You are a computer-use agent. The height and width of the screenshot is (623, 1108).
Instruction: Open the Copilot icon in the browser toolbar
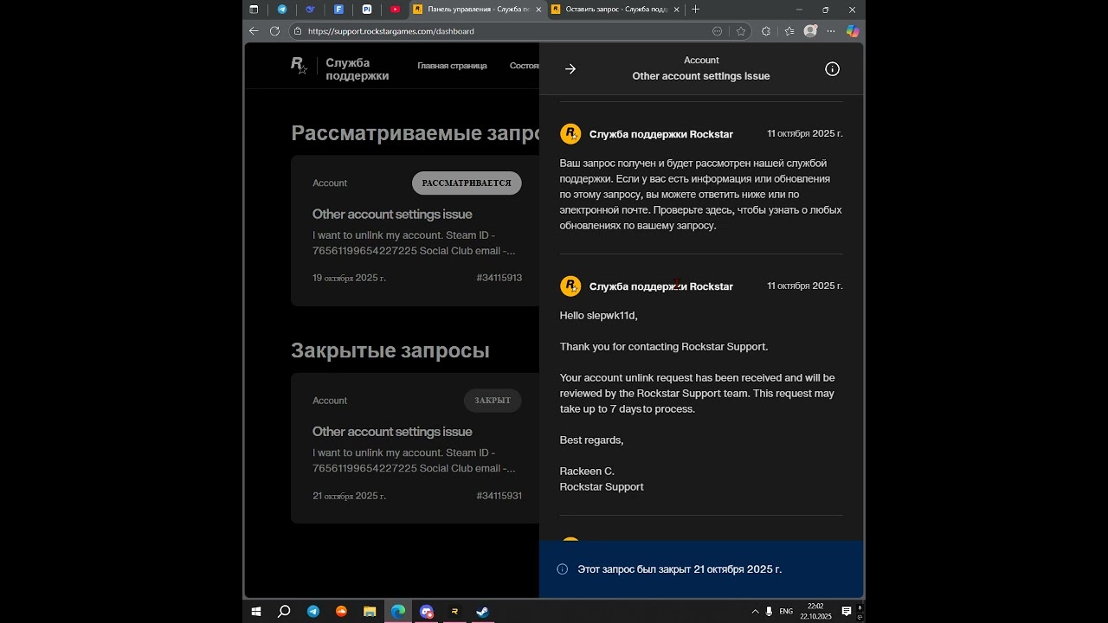[x=853, y=31]
